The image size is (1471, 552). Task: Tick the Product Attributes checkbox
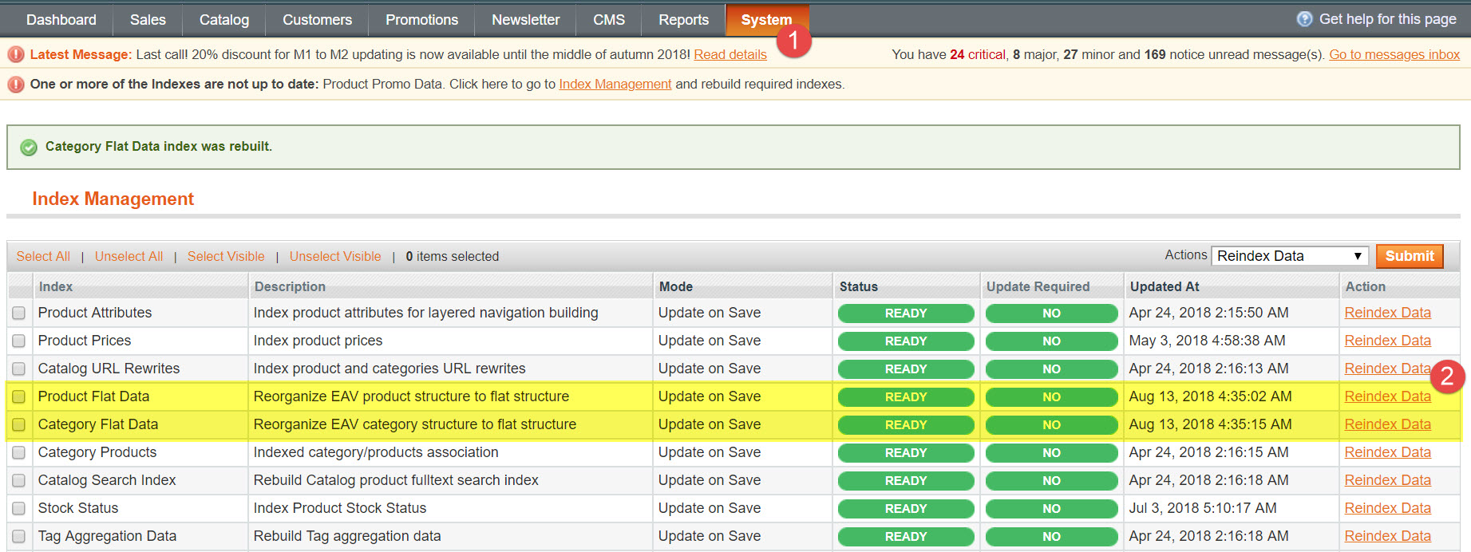(19, 313)
